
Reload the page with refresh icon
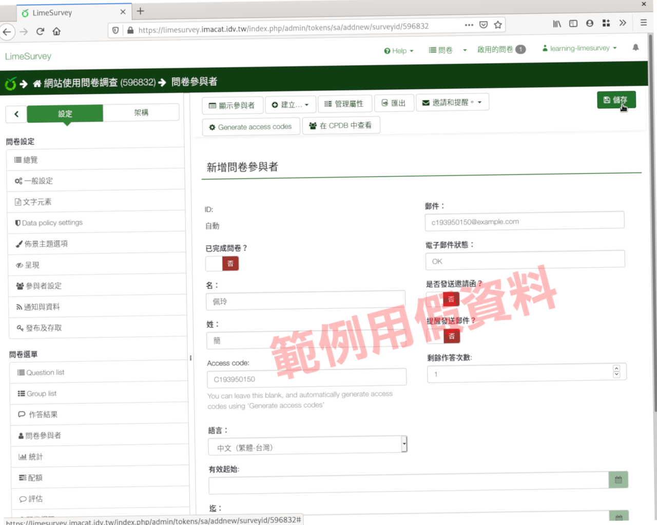pos(40,32)
